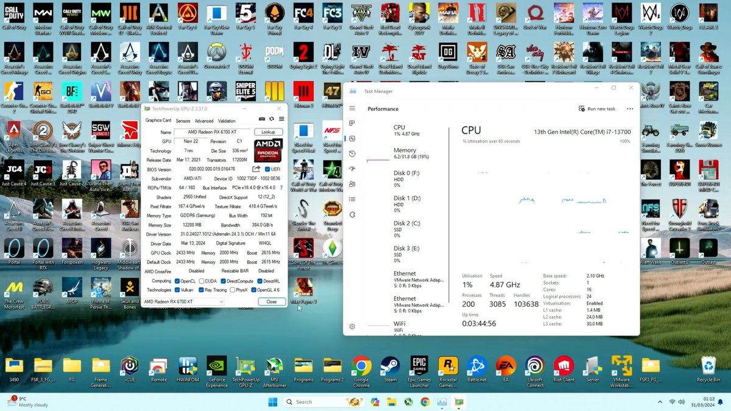The image size is (731, 411).
Task: Open Processes page in Task Manager sidebar
Action: (352, 123)
